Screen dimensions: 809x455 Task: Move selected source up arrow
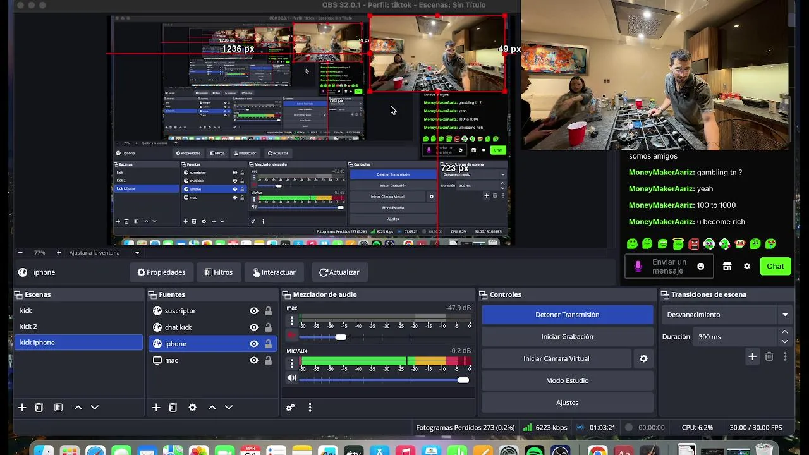tap(212, 408)
